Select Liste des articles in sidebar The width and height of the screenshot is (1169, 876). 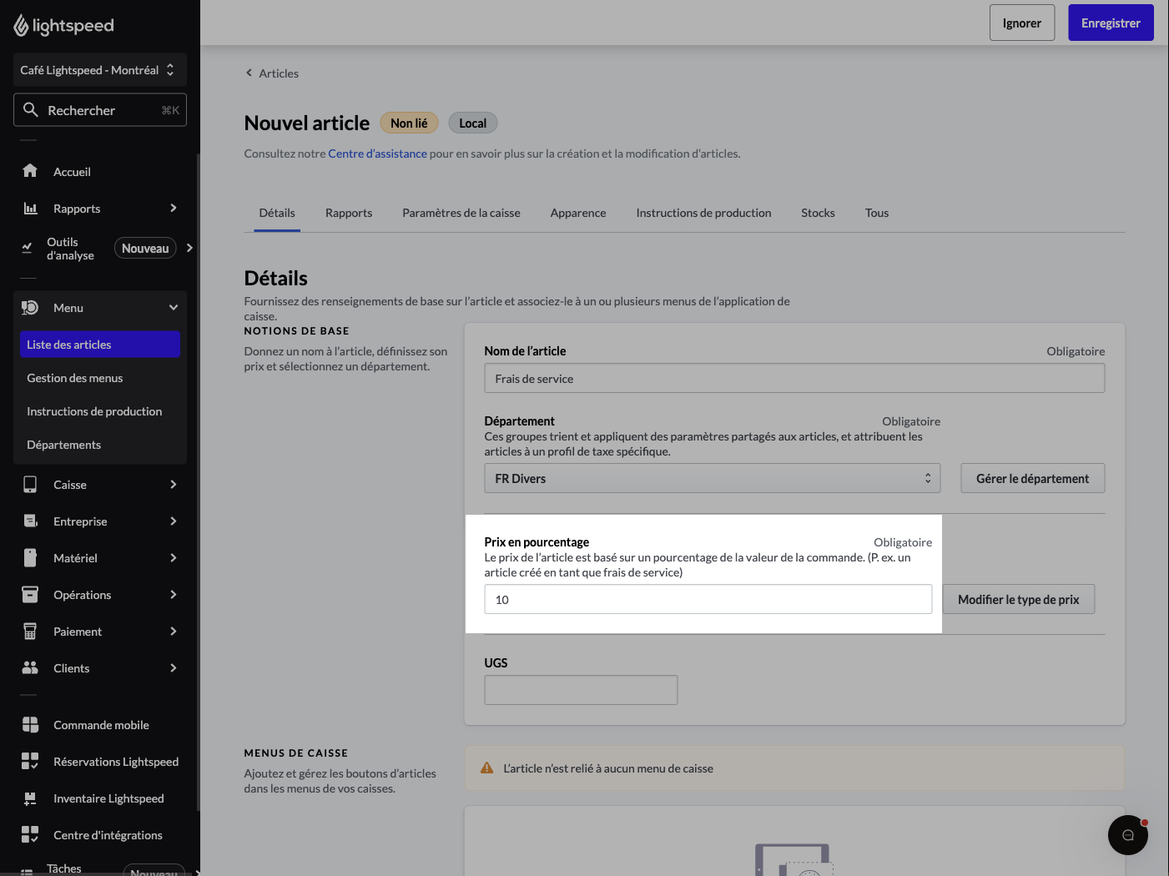[100, 345]
